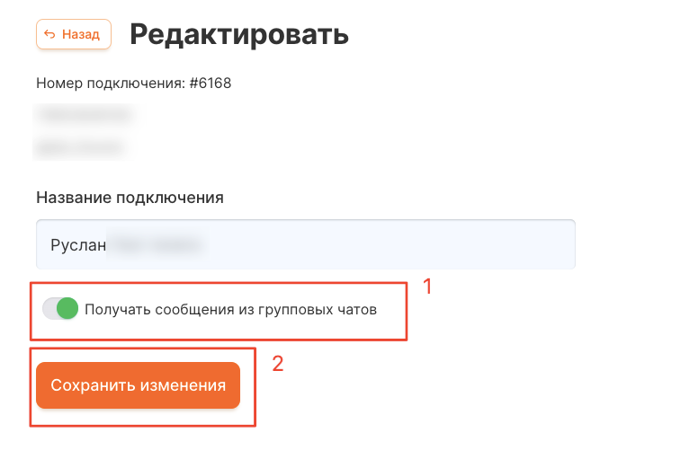The image size is (699, 459).
Task: Click the second blurred line of details
Action: 80,145
